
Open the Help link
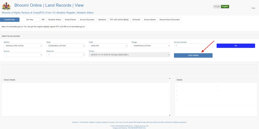(x=253, y=8)
